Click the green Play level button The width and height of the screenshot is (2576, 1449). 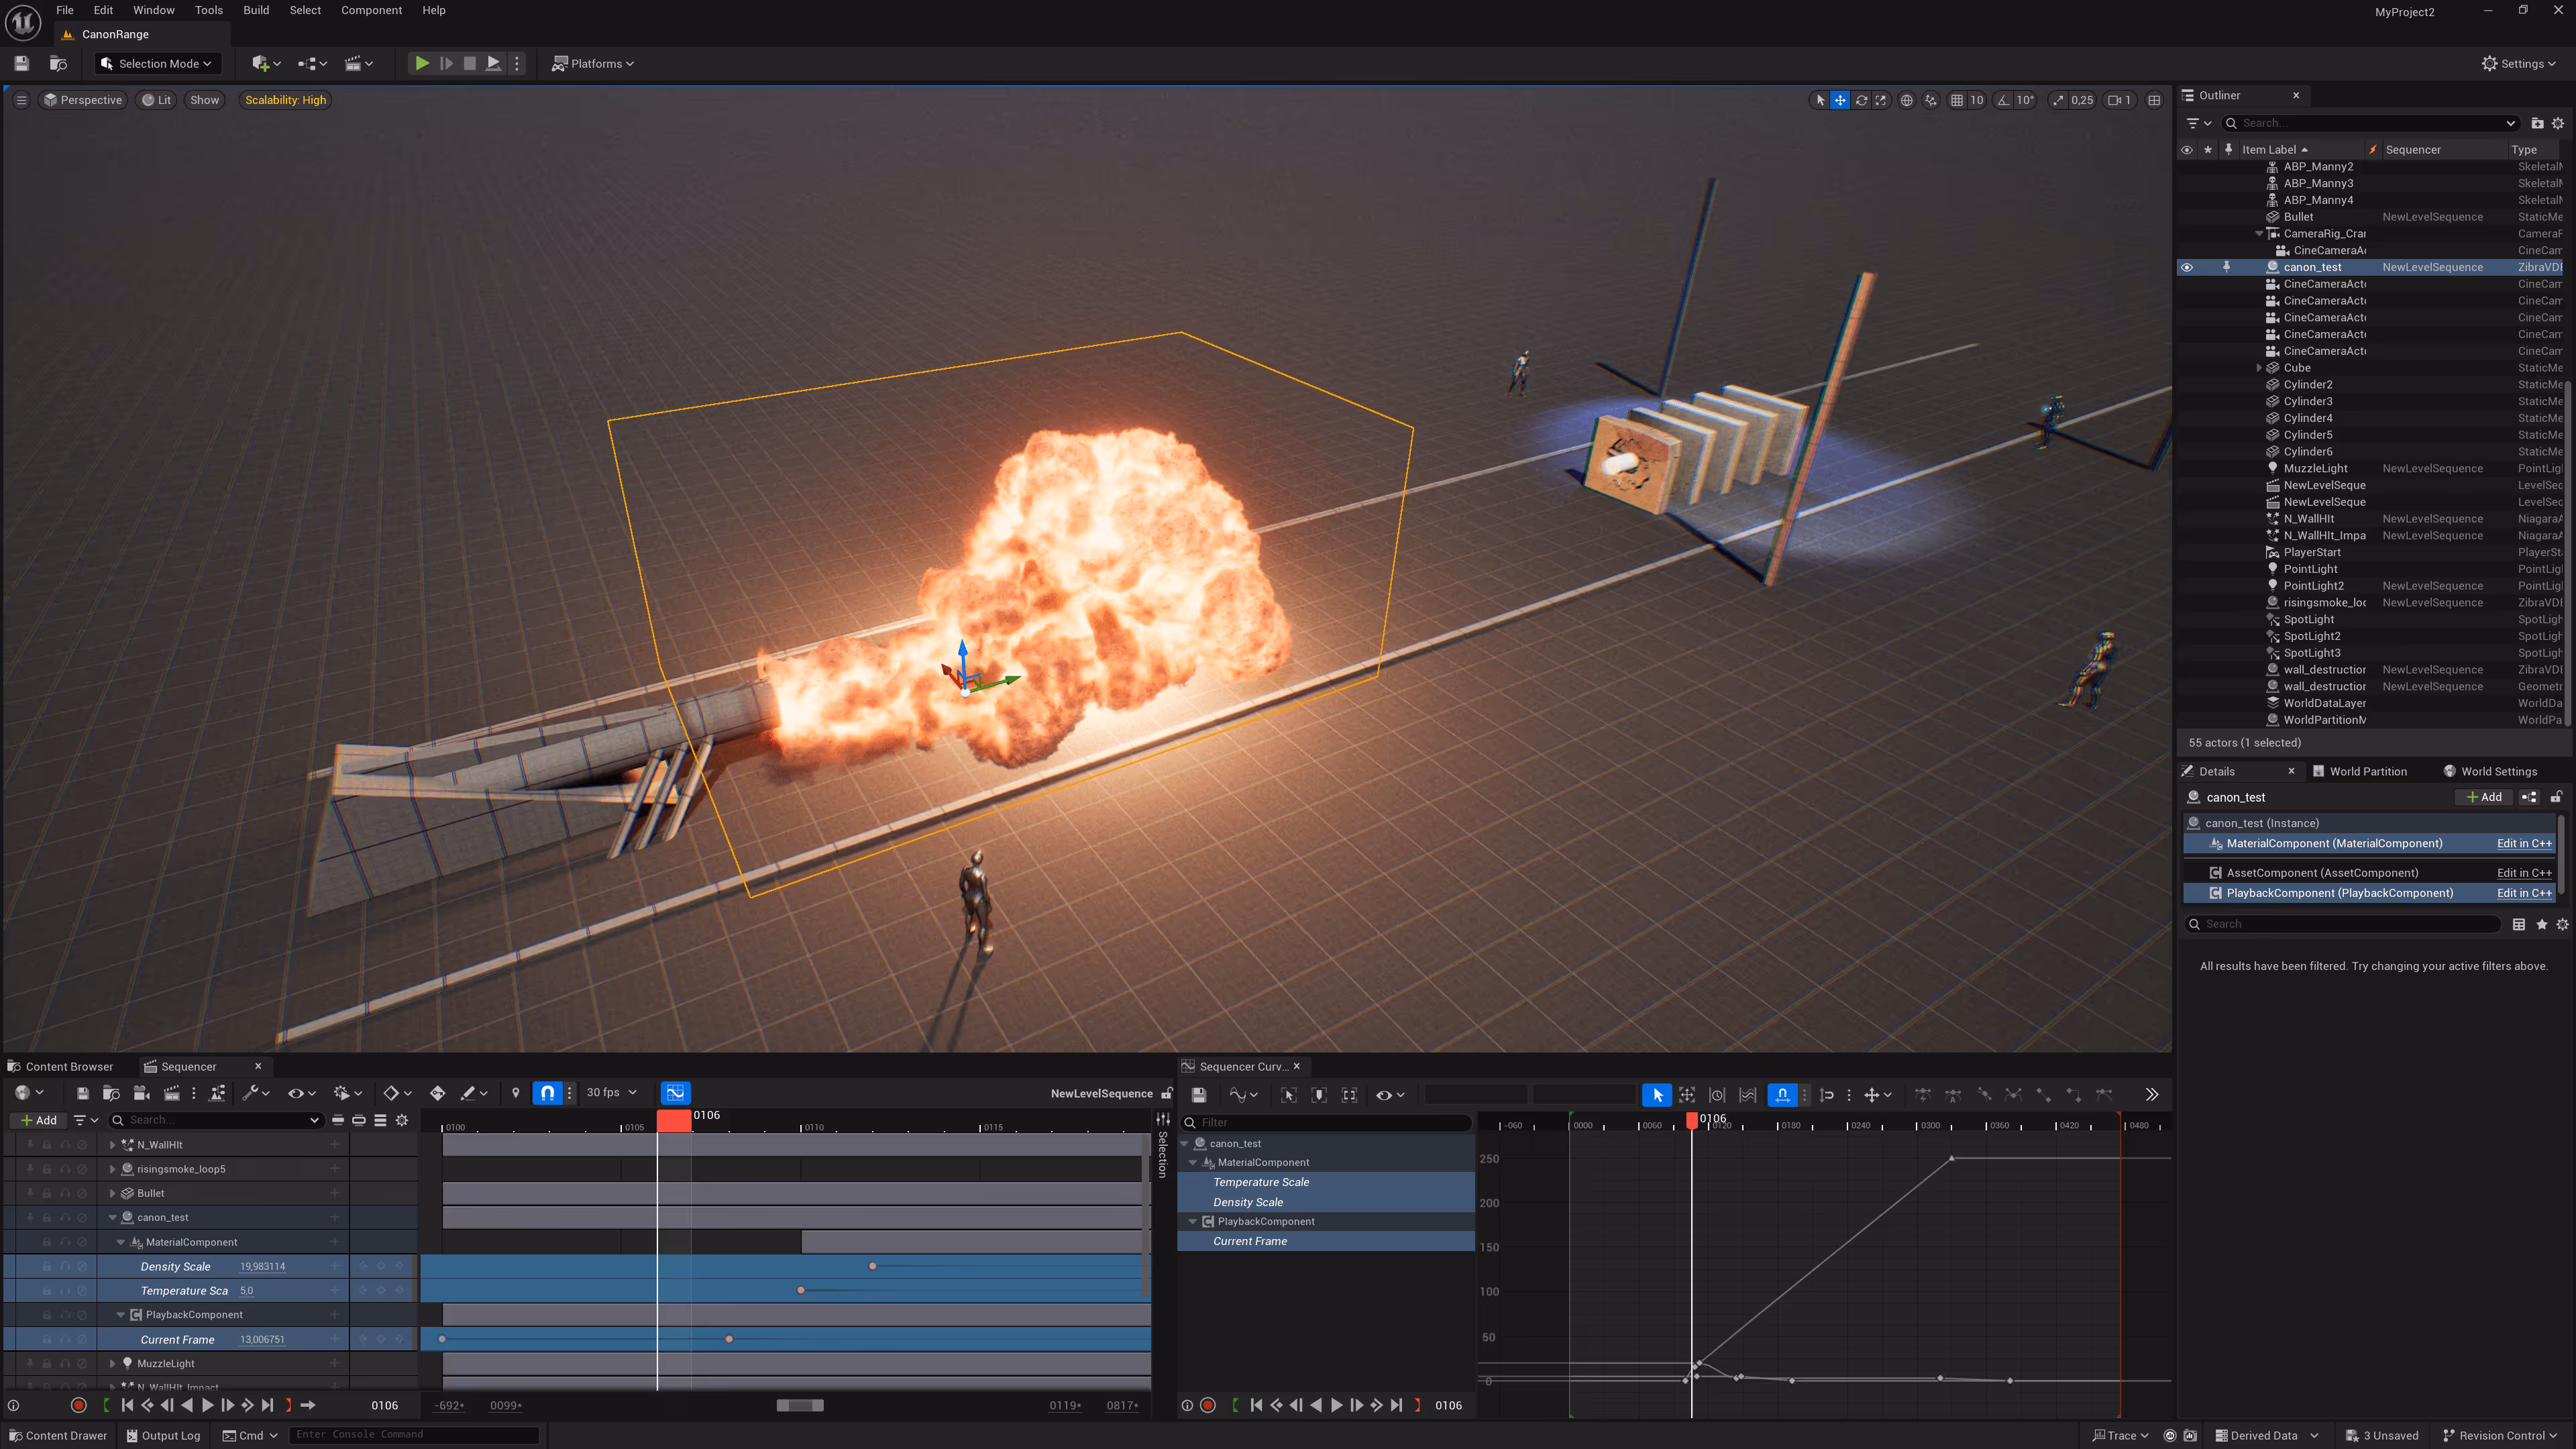point(422,63)
